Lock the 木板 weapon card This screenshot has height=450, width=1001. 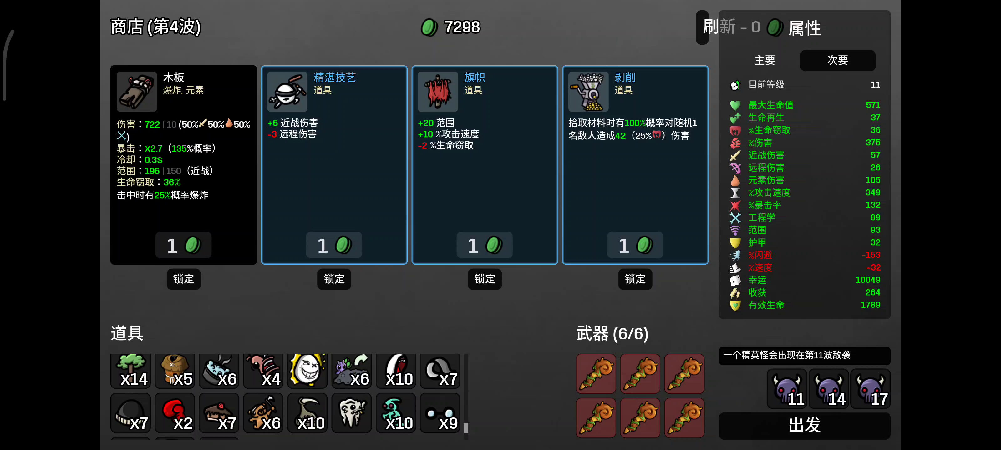(x=183, y=279)
